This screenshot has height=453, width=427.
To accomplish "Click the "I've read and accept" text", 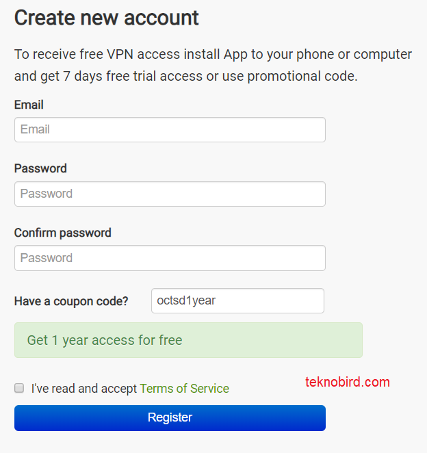I will point(84,389).
